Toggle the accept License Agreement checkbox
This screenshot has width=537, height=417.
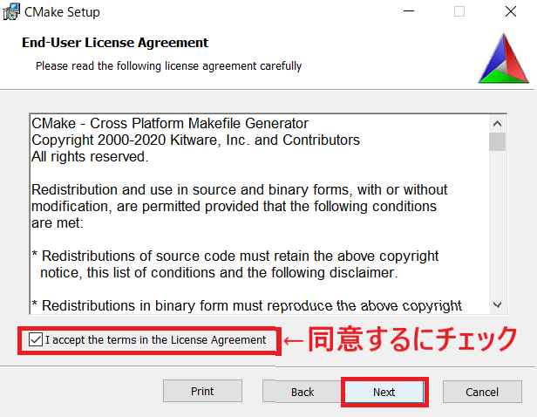pyautogui.click(x=36, y=339)
